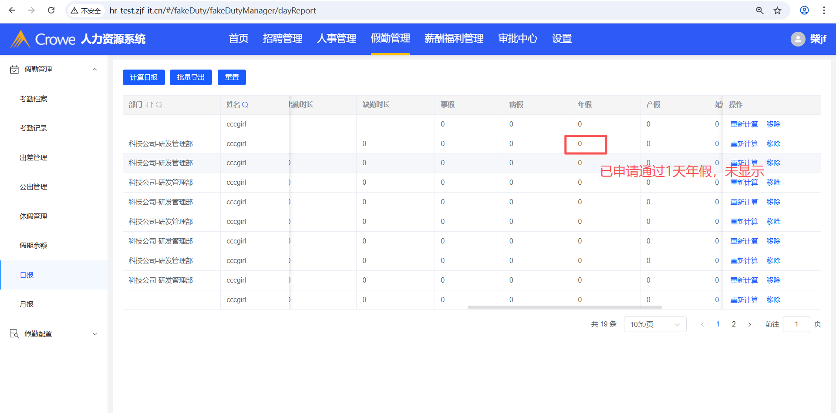This screenshot has width=836, height=413.
Task: Expand the 假勤配置 sidebar section
Action: [95, 334]
